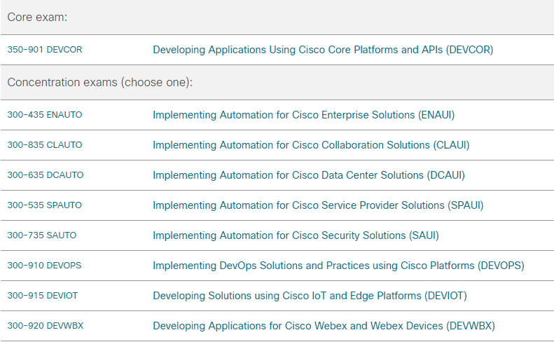
Task: Open Implementing Automation for Cisco Data Center Solutions
Action: point(309,175)
